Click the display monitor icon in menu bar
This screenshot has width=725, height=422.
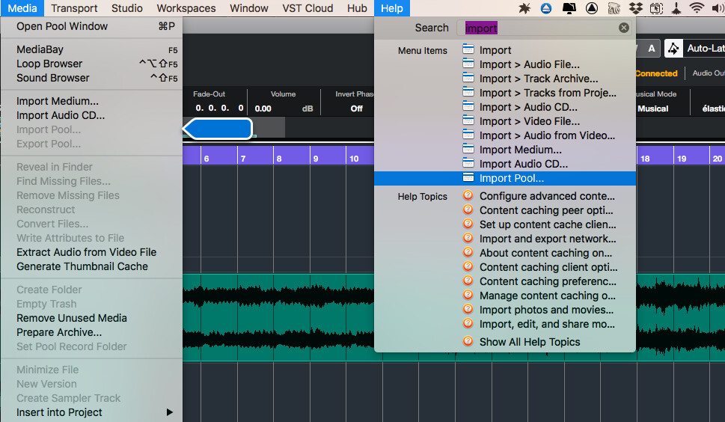[569, 8]
